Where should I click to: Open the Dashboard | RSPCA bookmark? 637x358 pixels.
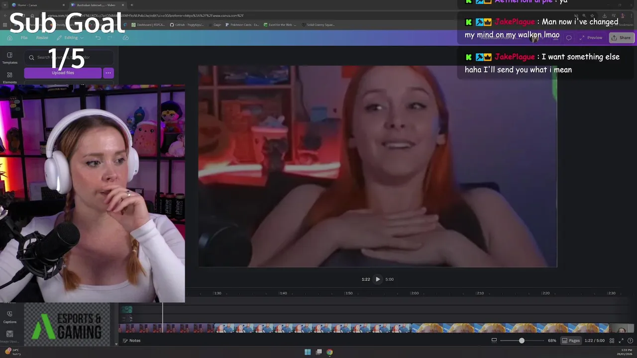148,25
